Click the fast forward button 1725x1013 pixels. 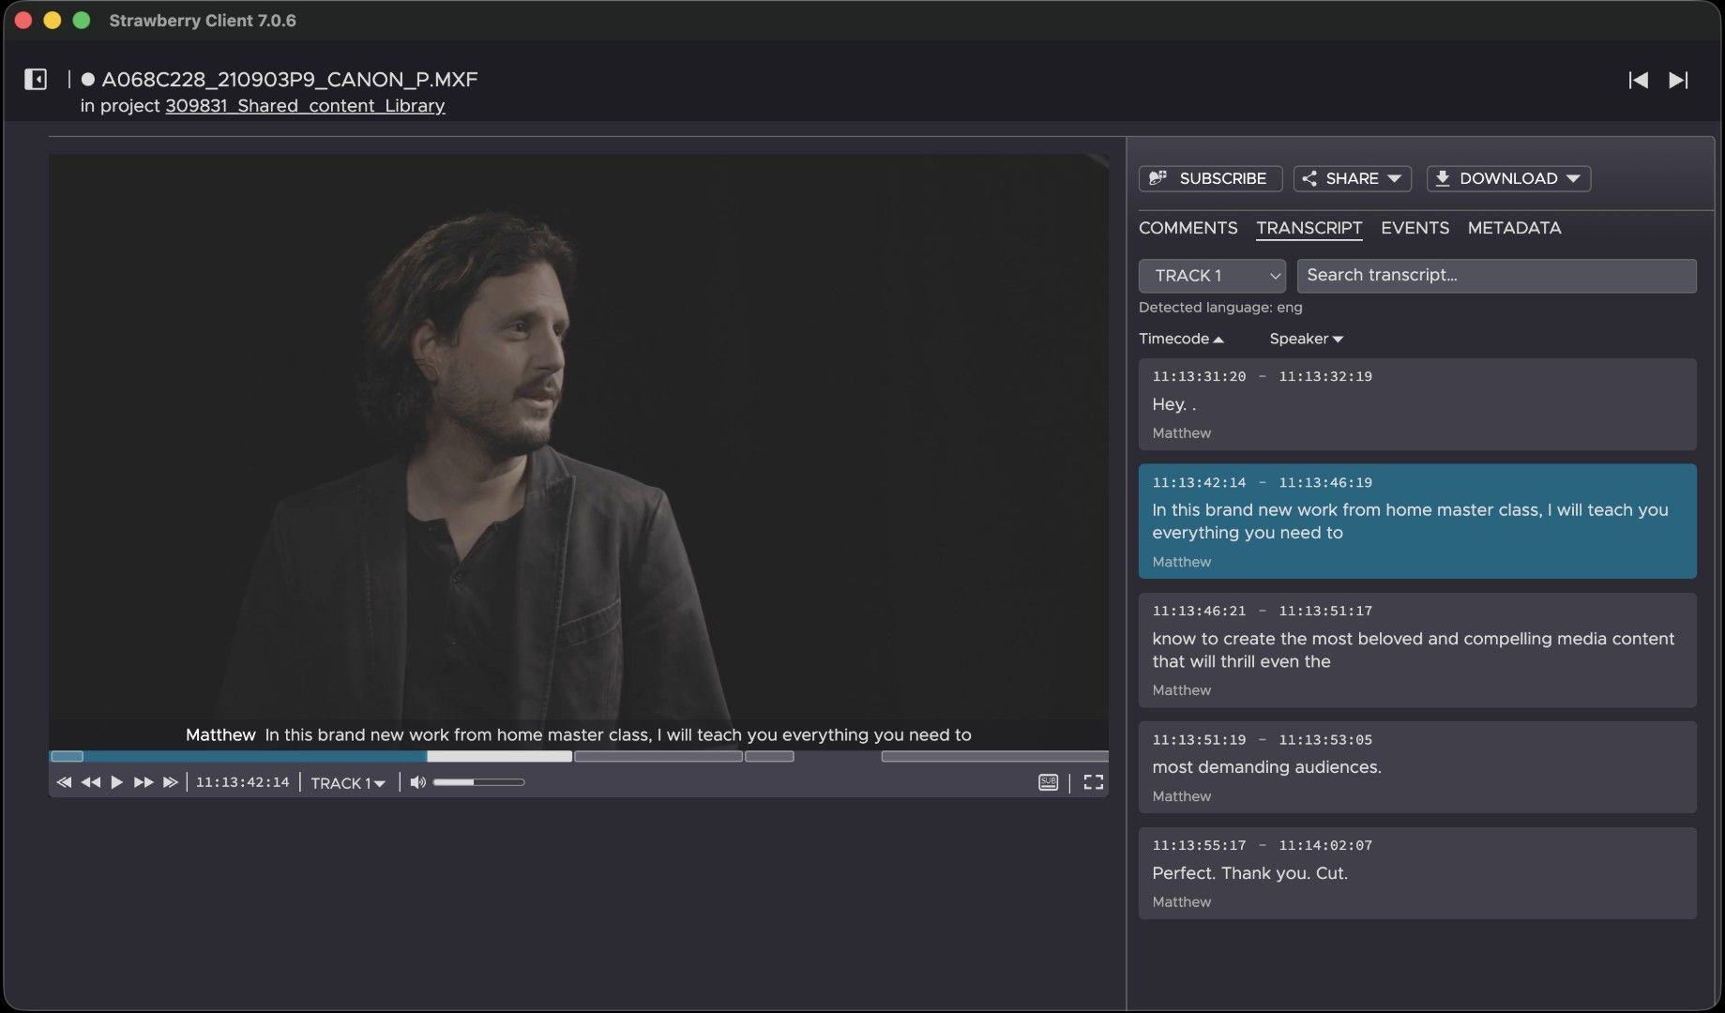pyautogui.click(x=143, y=782)
